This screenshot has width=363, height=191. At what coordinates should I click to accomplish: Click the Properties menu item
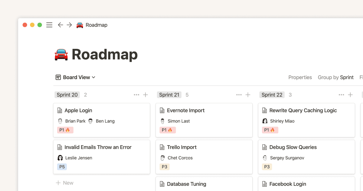coord(300,77)
